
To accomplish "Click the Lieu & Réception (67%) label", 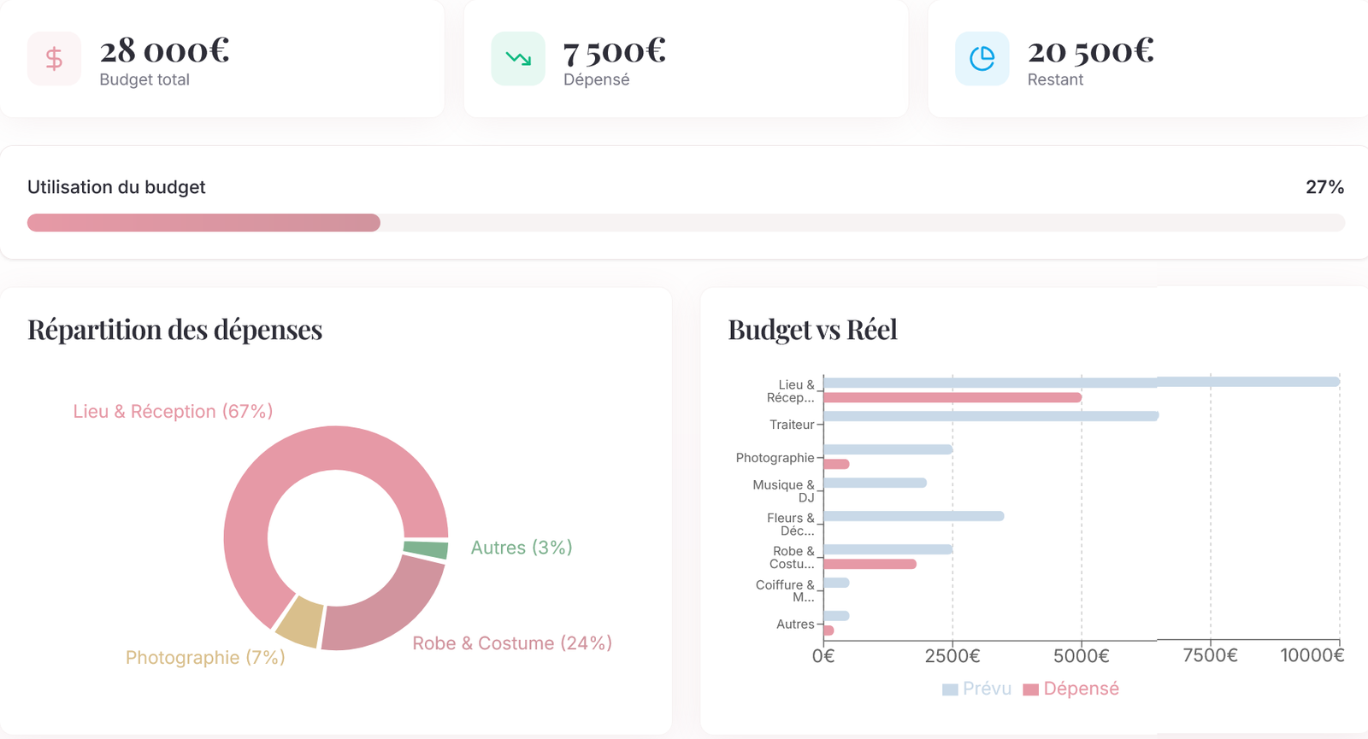I will coord(173,412).
